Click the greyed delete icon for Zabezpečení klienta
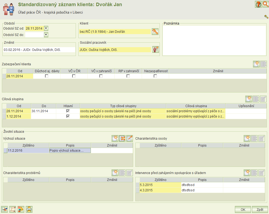This screenshot has height=214, width=269. 263,64
